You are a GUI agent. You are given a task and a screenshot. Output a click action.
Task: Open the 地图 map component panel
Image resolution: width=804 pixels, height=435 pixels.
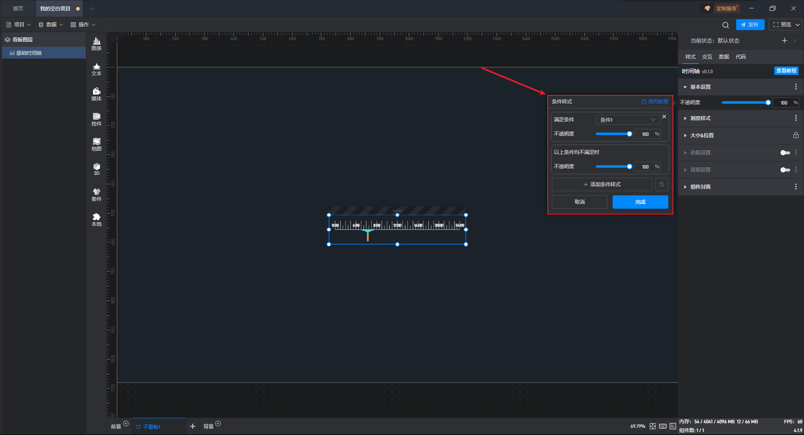96,145
